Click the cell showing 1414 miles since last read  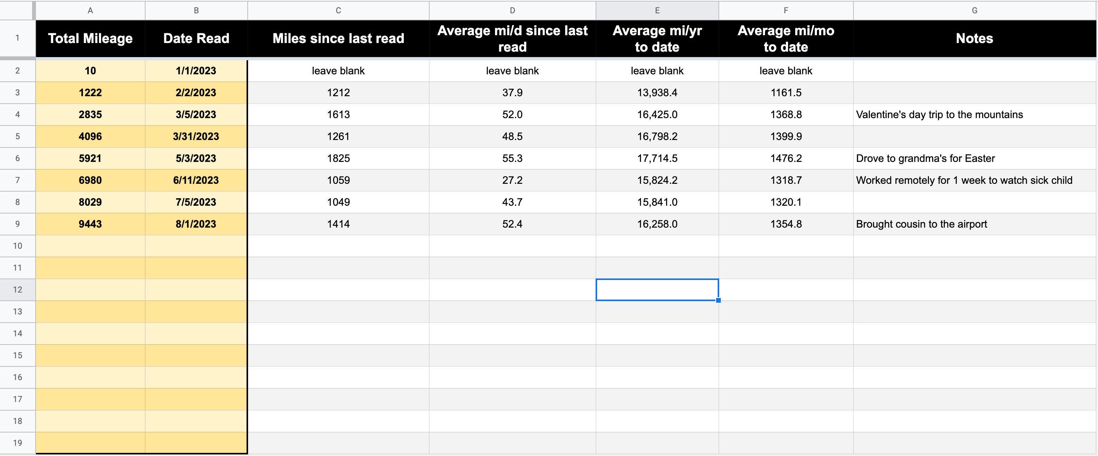[x=338, y=224]
